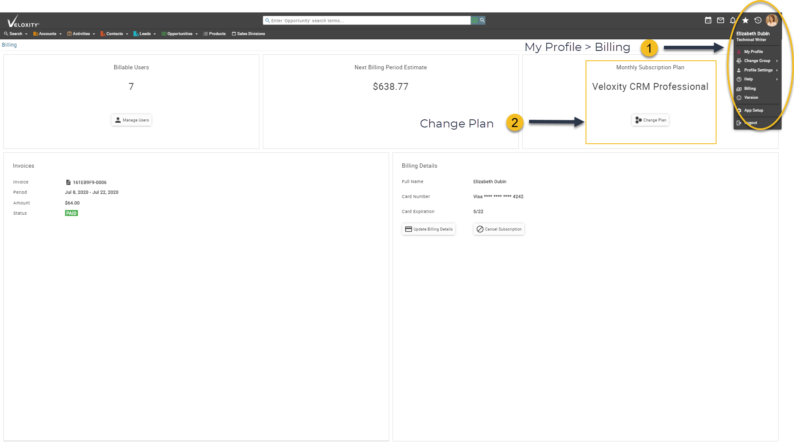Click the Activities clipboard icon in the navbar
794x444 pixels.
click(x=69, y=34)
